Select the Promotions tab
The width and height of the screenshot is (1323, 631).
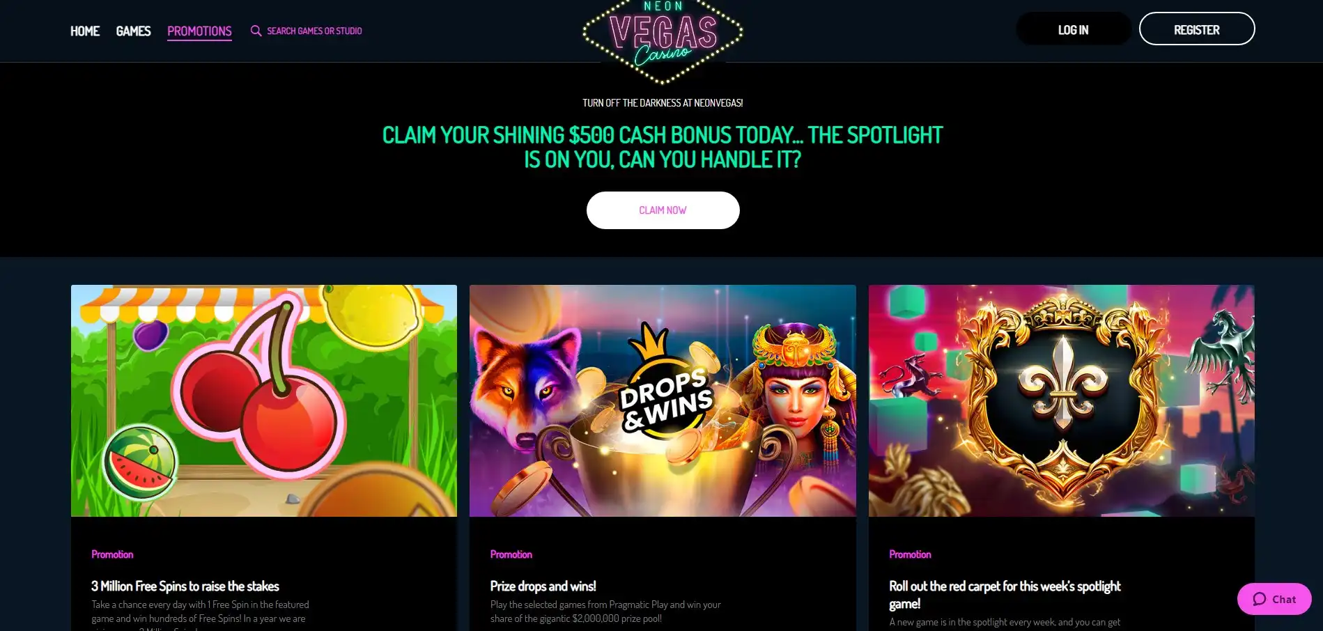click(x=199, y=31)
